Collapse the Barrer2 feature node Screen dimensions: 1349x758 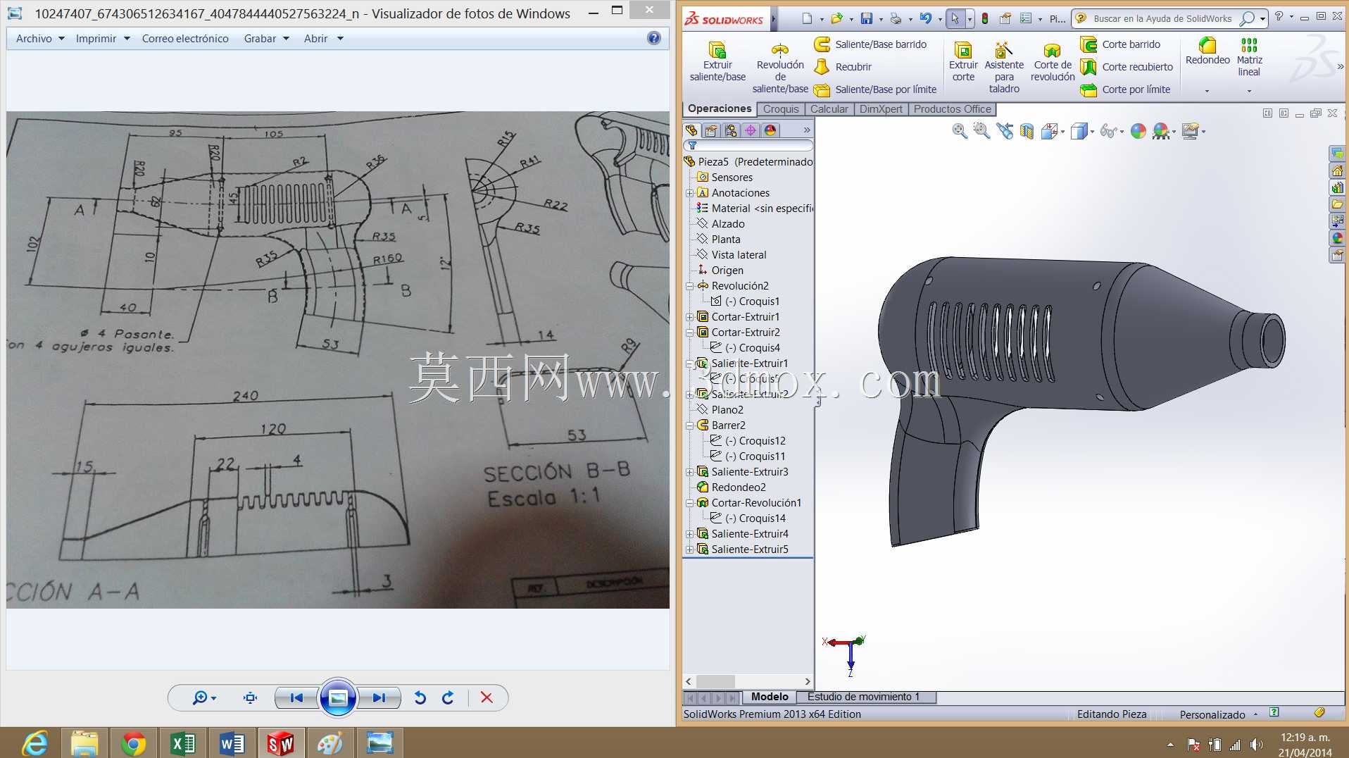(690, 425)
